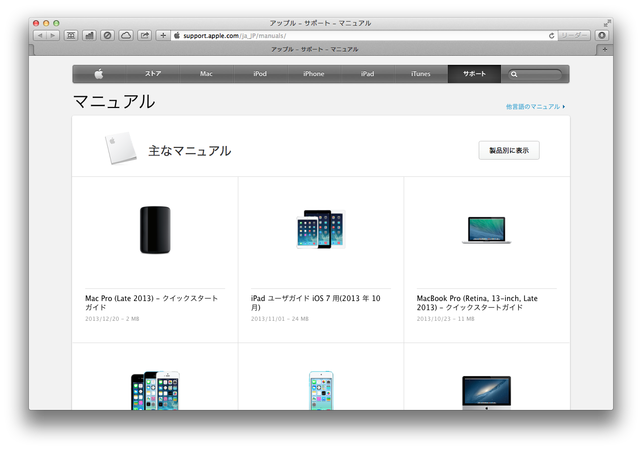Image resolution: width=642 pixels, height=450 pixels.
Task: Open Mac Pro (Late 2013) クイックスタートガイド link
Action: tap(152, 303)
